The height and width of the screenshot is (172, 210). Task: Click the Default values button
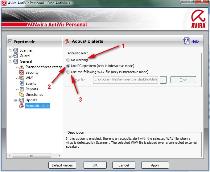point(62,165)
